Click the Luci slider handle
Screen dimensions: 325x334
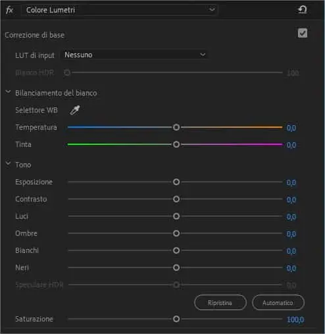(176, 216)
